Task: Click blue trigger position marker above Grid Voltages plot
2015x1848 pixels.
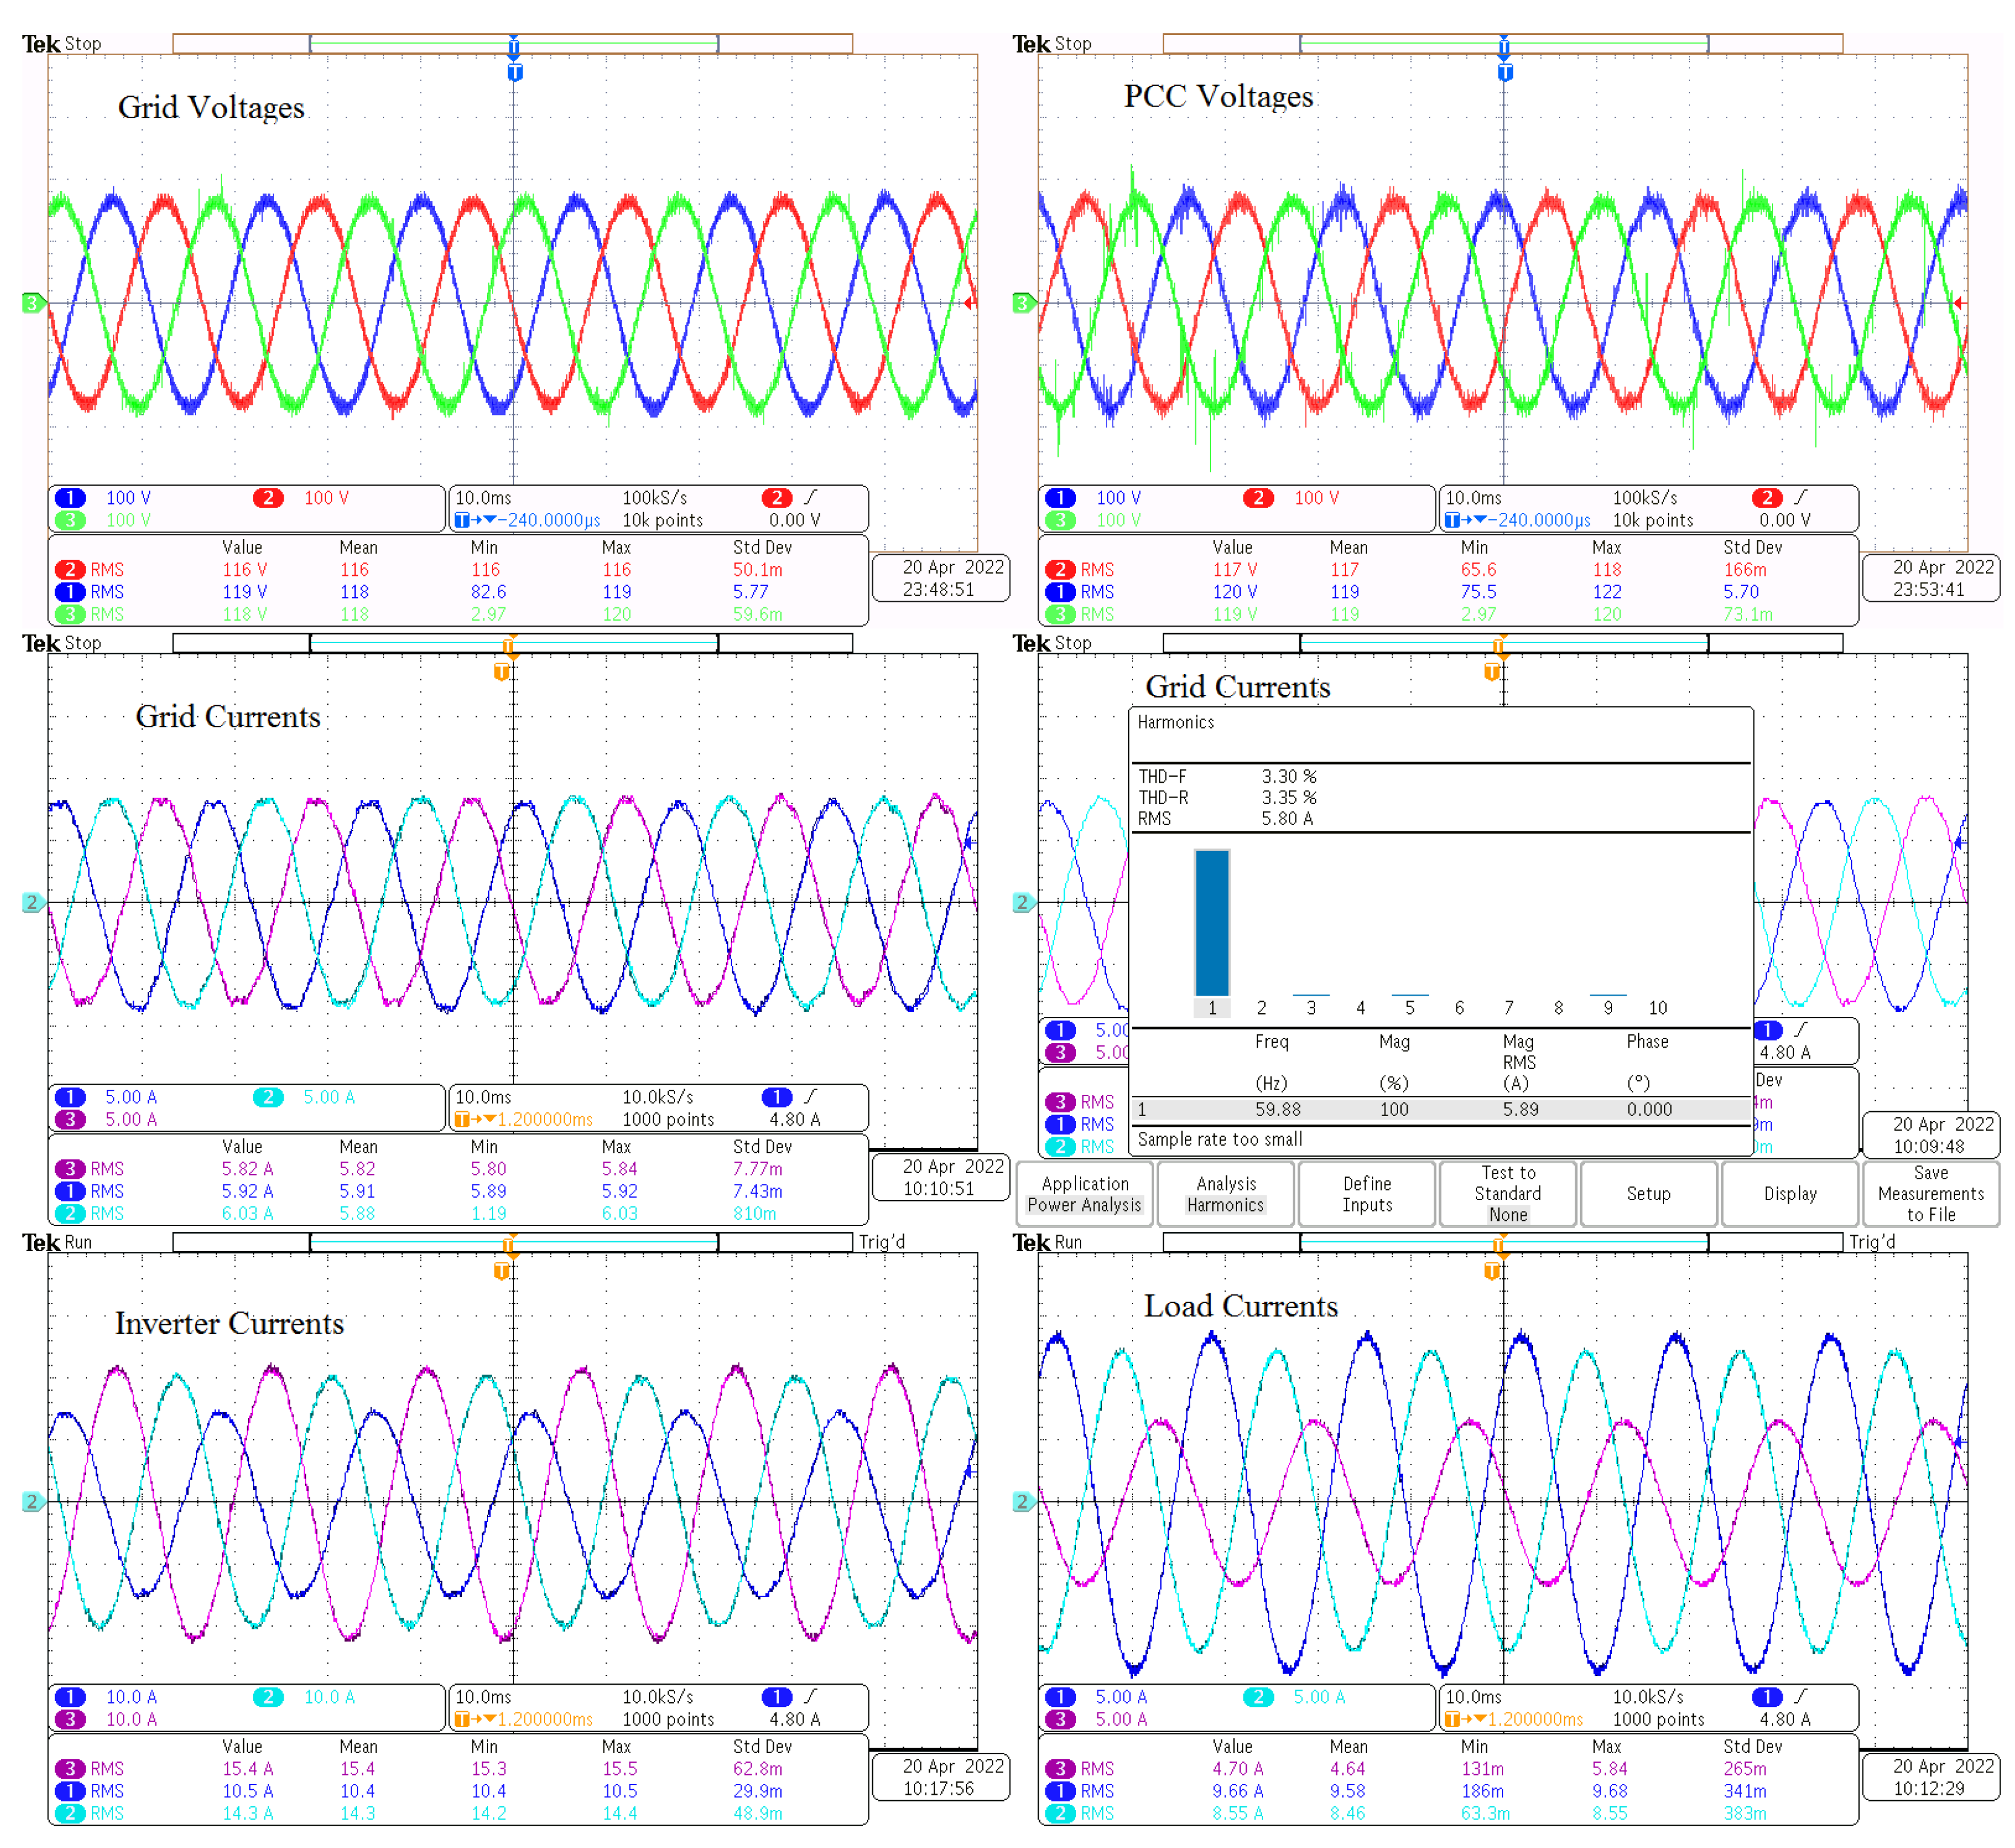Action: coord(514,72)
